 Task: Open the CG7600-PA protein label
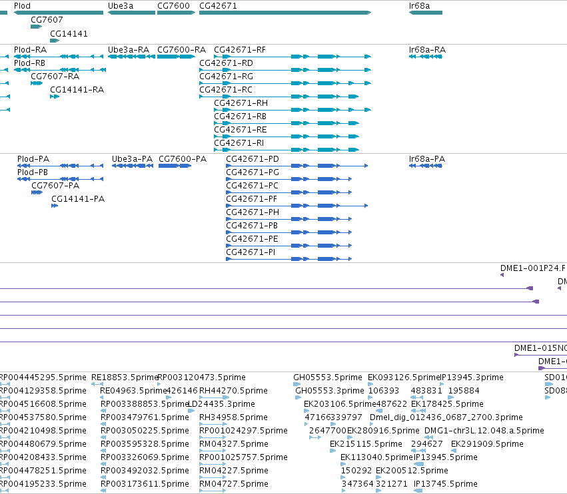pos(183,159)
